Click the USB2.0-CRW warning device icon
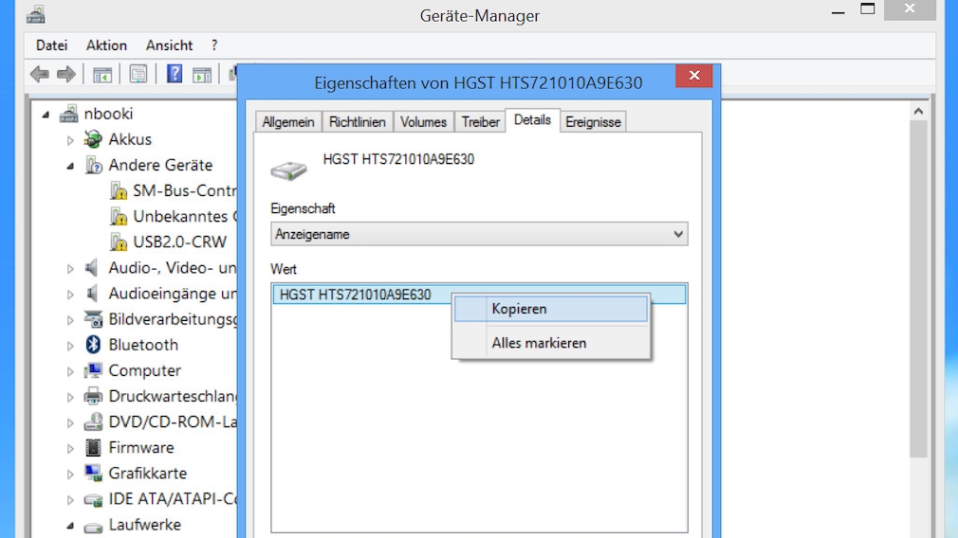The image size is (958, 538). click(119, 242)
